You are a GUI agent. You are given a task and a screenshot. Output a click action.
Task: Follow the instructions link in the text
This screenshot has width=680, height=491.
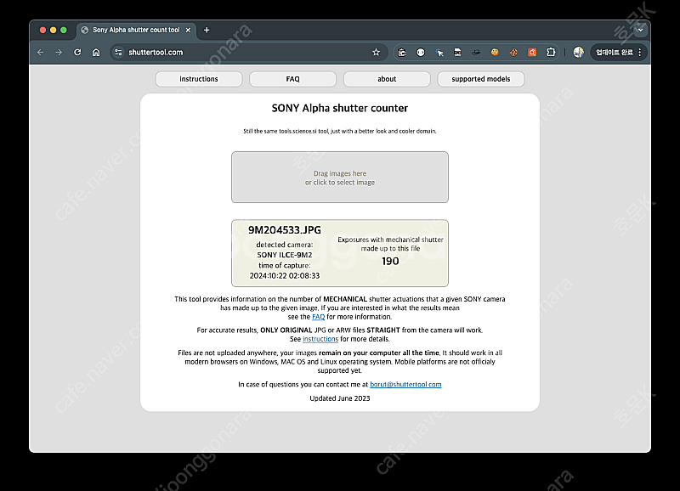(320, 339)
